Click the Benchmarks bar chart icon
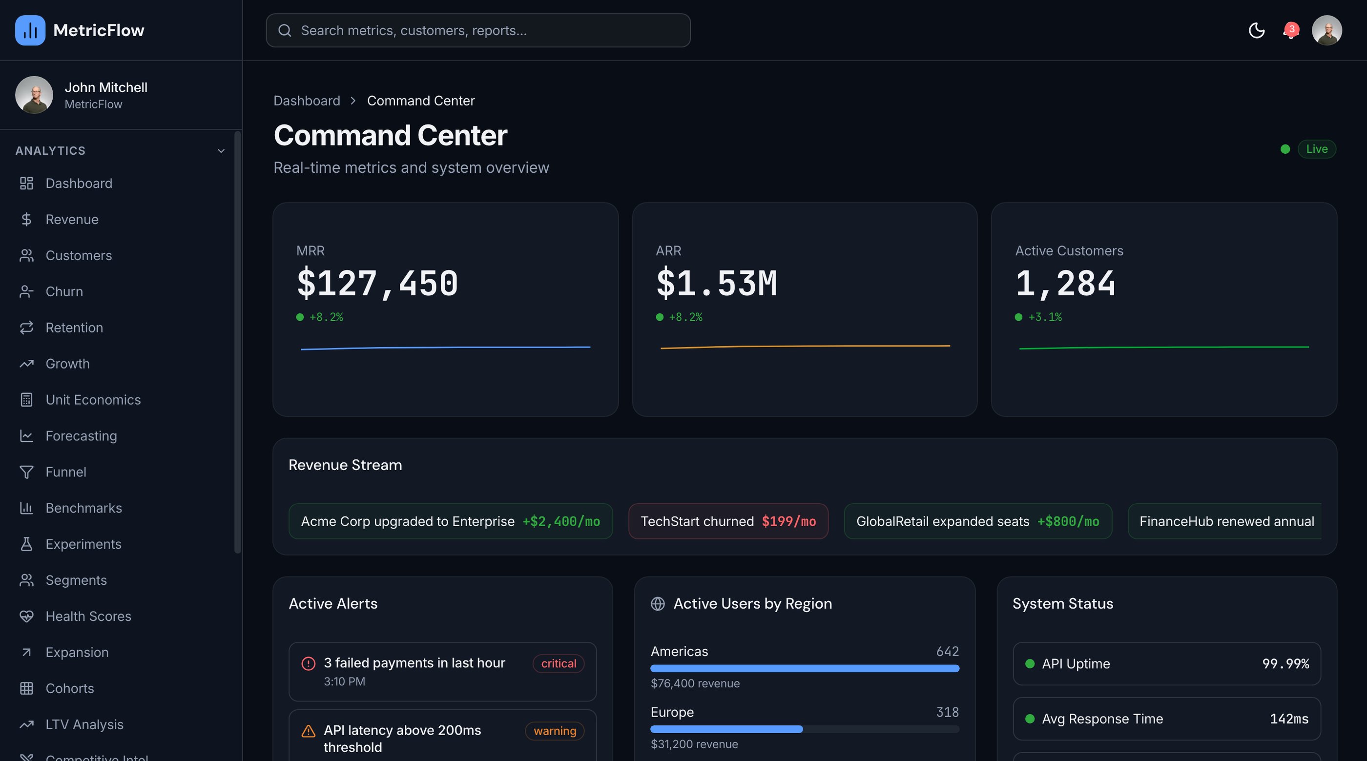 (26, 509)
